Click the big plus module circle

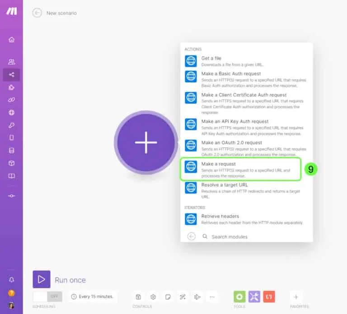[x=146, y=143]
